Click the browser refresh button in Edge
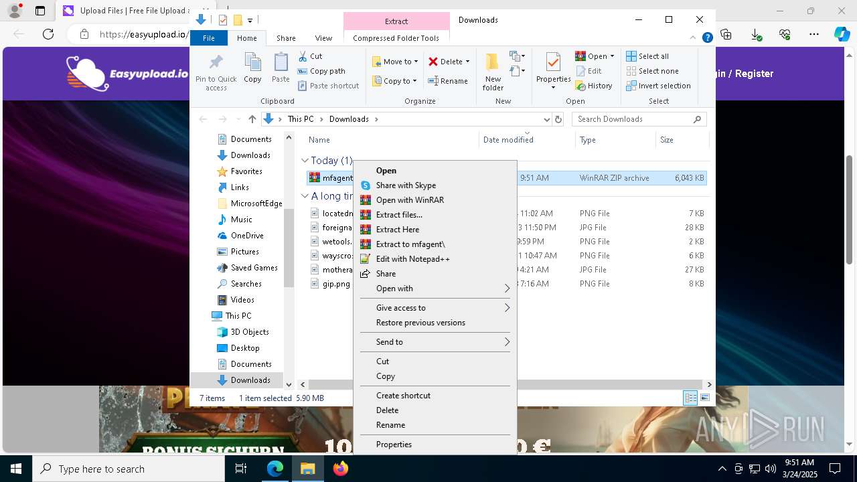The image size is (857, 482). point(48,34)
